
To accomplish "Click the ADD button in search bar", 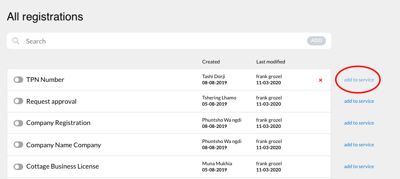I will pos(316,41).
